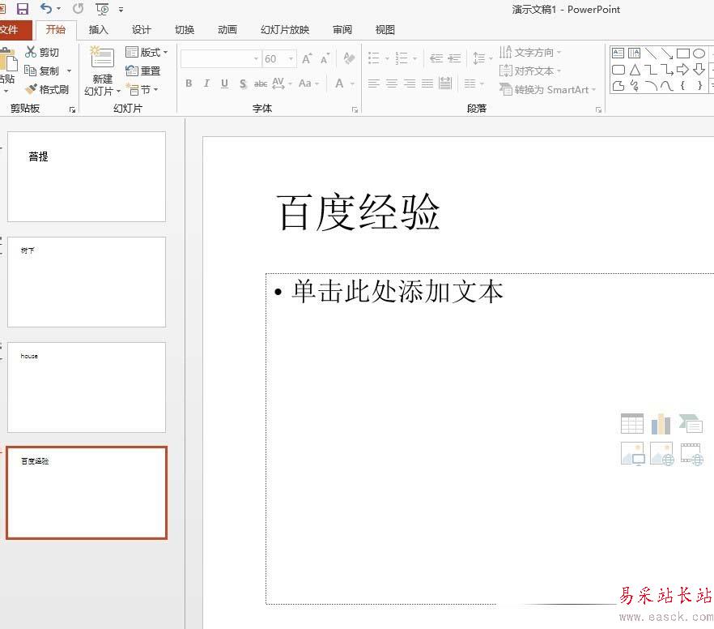714x629 pixels.
Task: Switch to the 设计 (Design) tab
Action: point(141,30)
